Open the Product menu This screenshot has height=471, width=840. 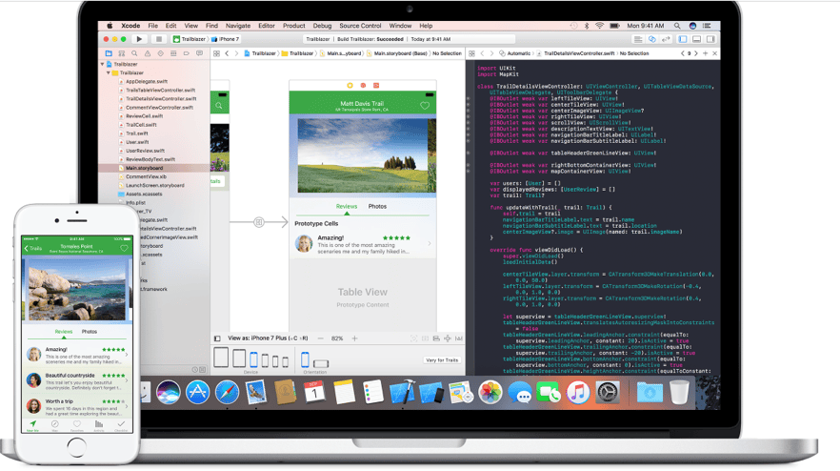click(293, 26)
